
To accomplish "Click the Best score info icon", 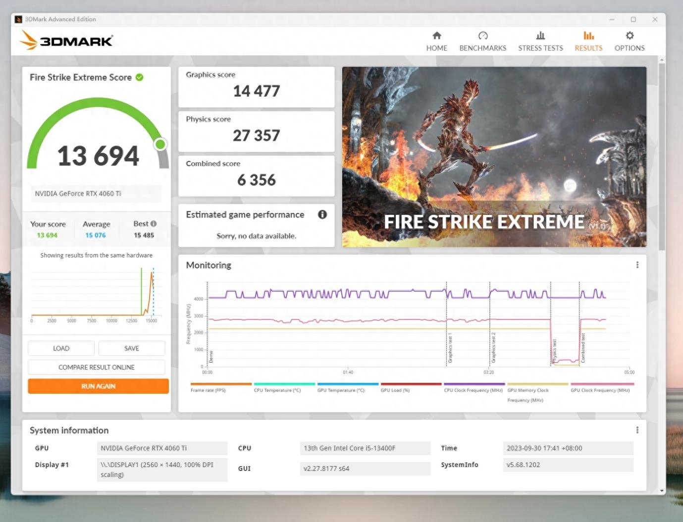I will pos(154,224).
